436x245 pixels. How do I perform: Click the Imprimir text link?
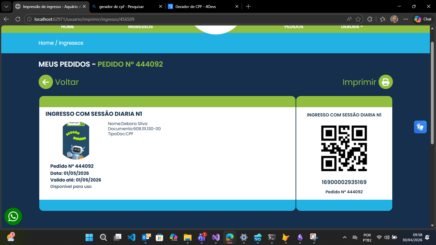(x=359, y=82)
